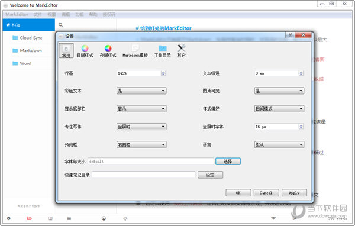Image resolution: width=355 pixels, height=226 pixels.
Task: Click the list lines icon in bottom bar
Action: click(x=69, y=218)
